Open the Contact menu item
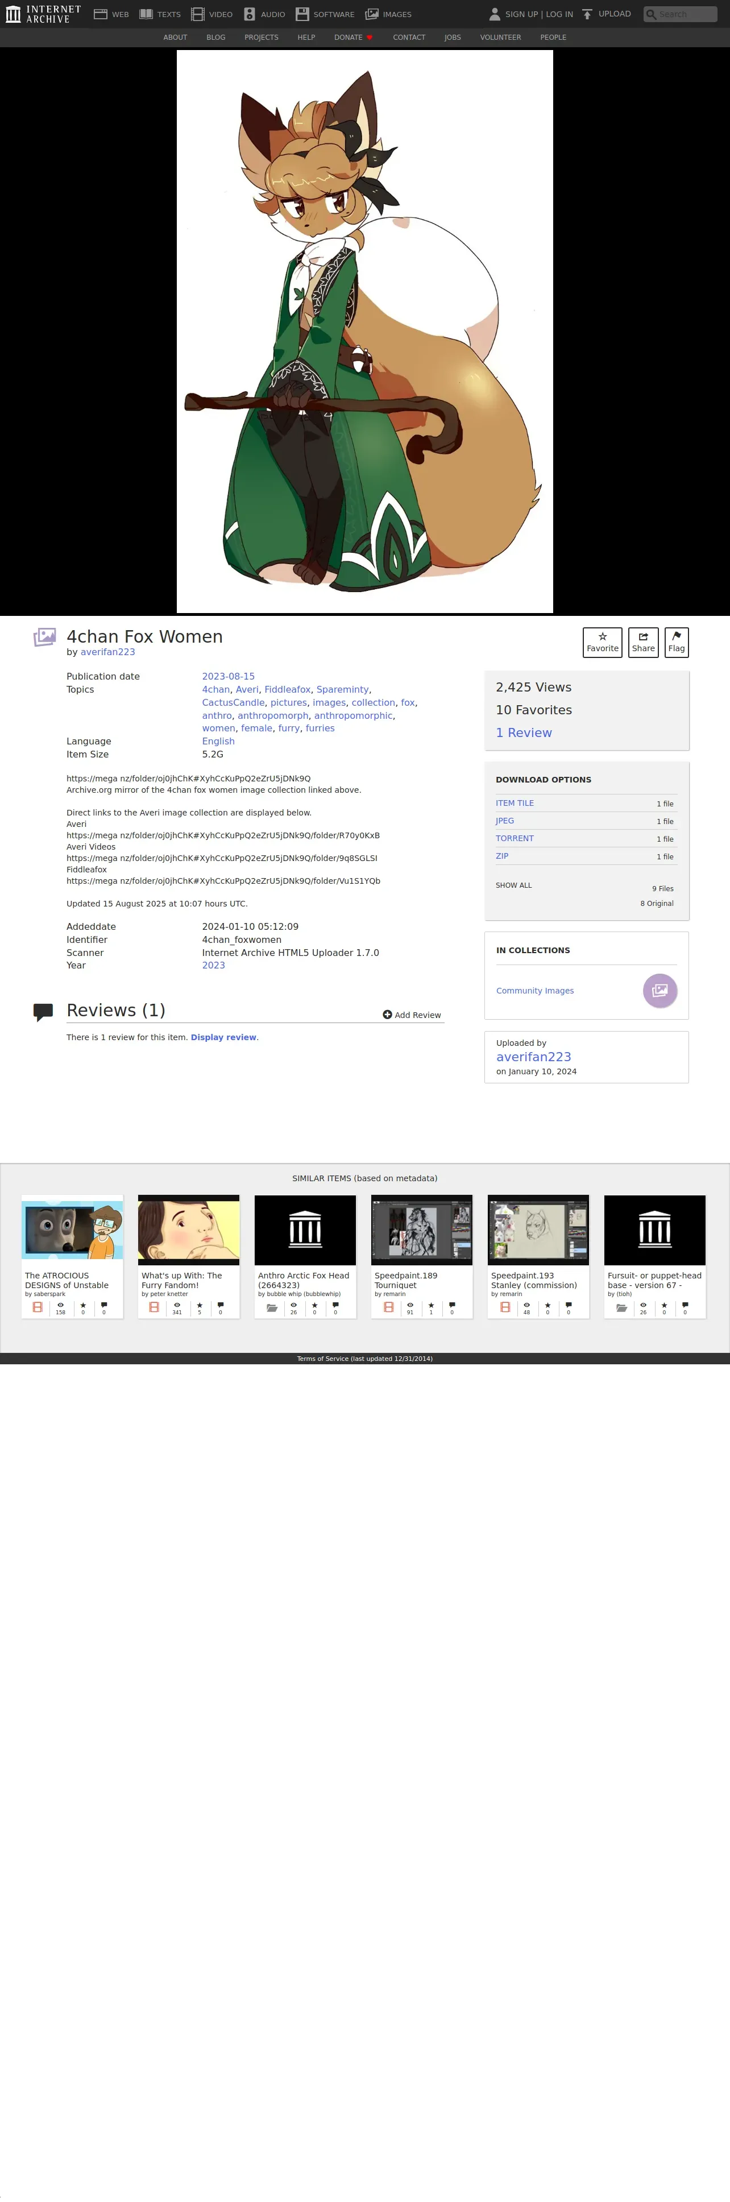 409,38
